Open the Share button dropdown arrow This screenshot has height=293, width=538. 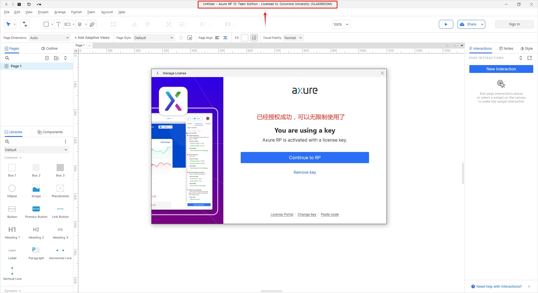tap(482, 24)
